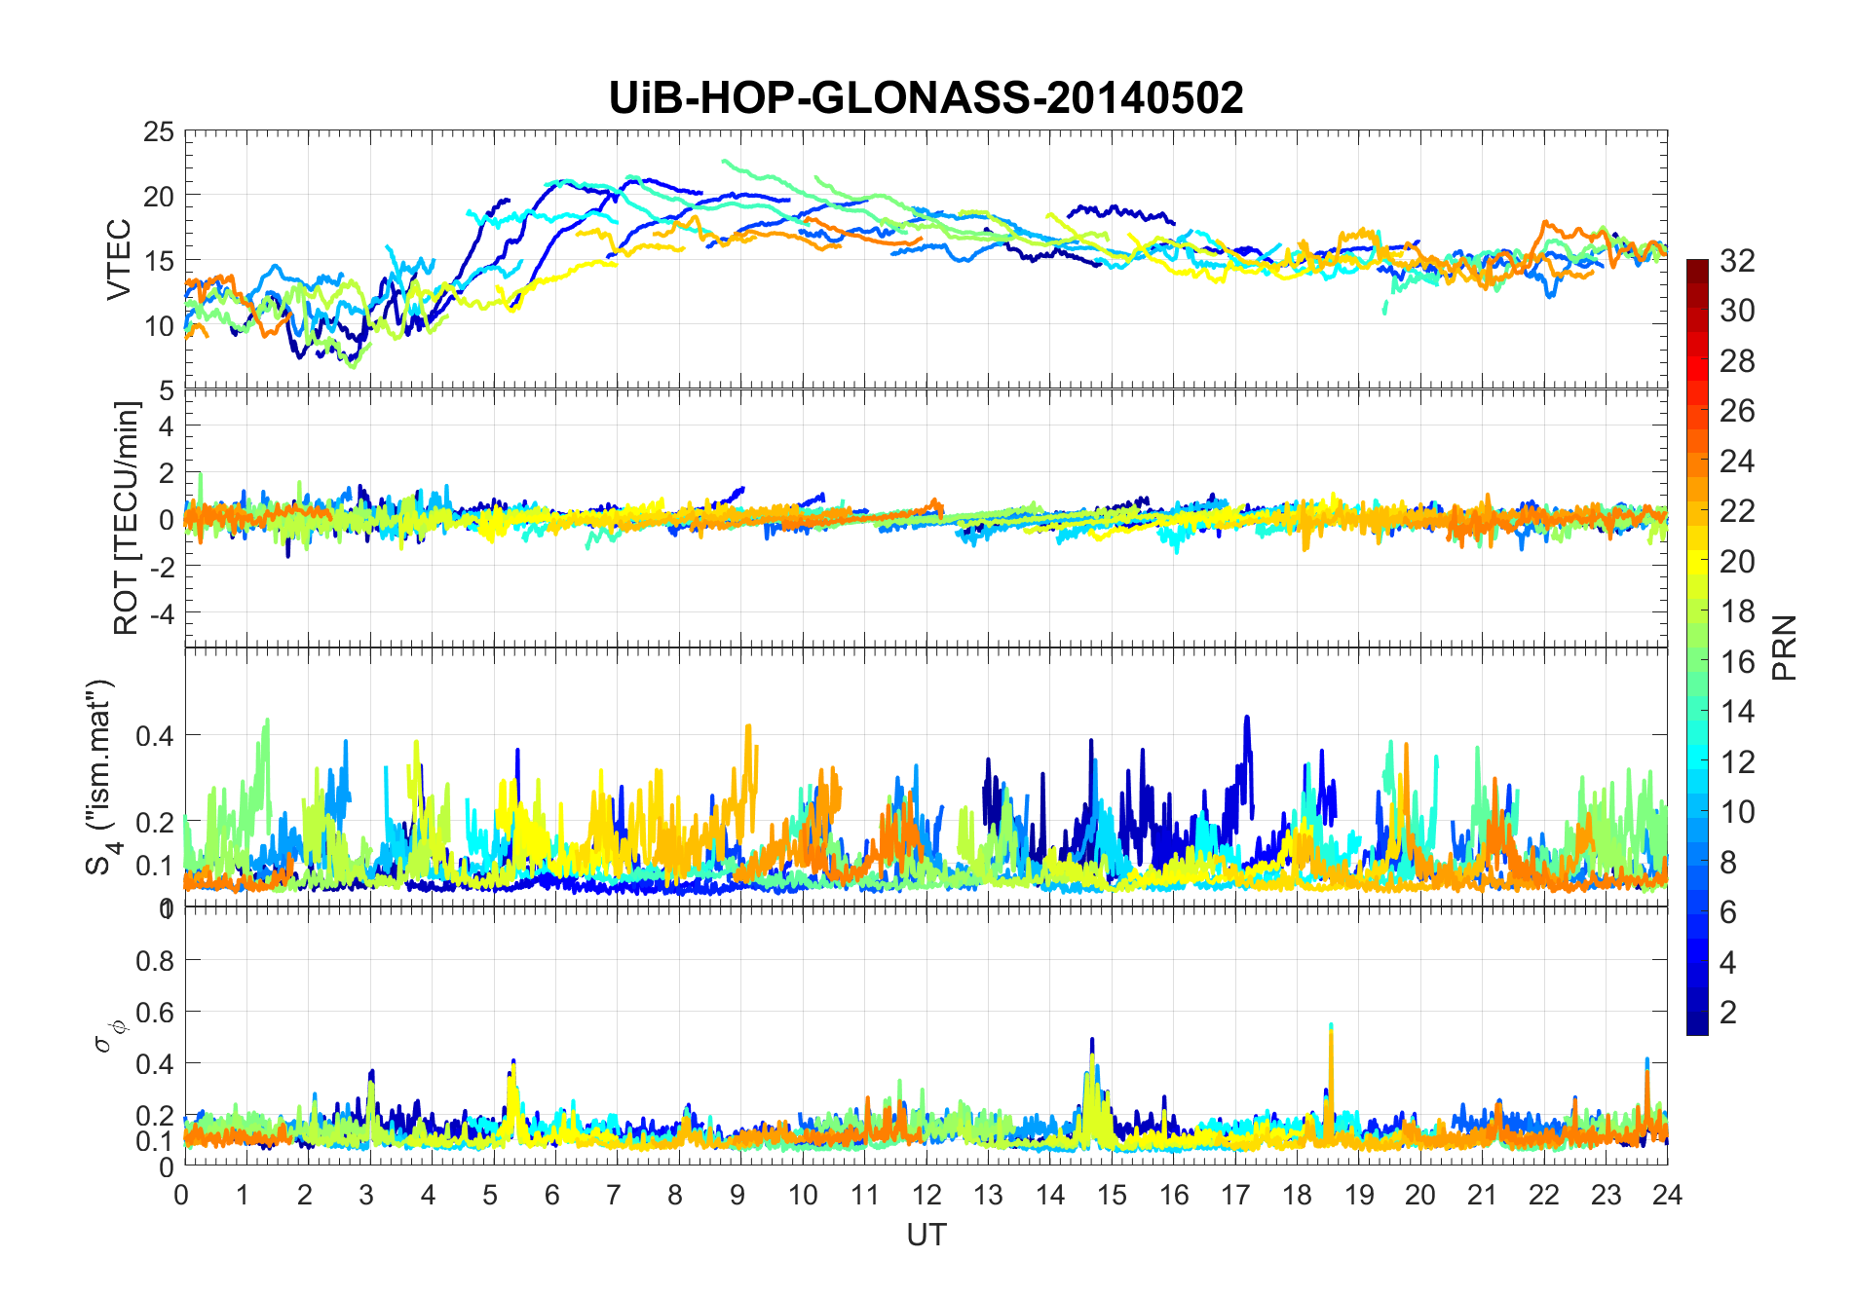Click the S4 ("ism.mat") y-axis label
The height and width of the screenshot is (1295, 1853).
pos(101,776)
